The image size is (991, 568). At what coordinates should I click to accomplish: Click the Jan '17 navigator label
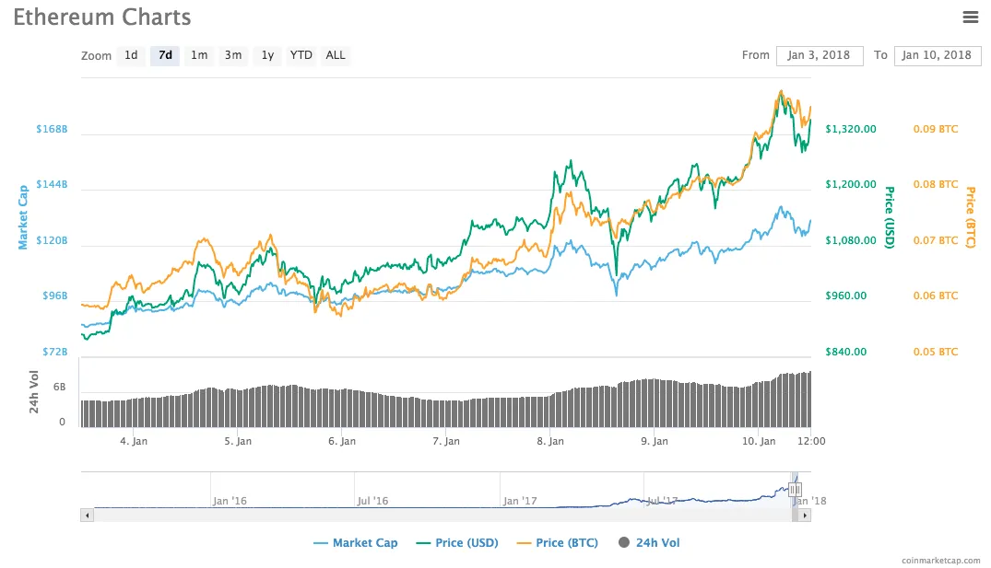click(520, 501)
